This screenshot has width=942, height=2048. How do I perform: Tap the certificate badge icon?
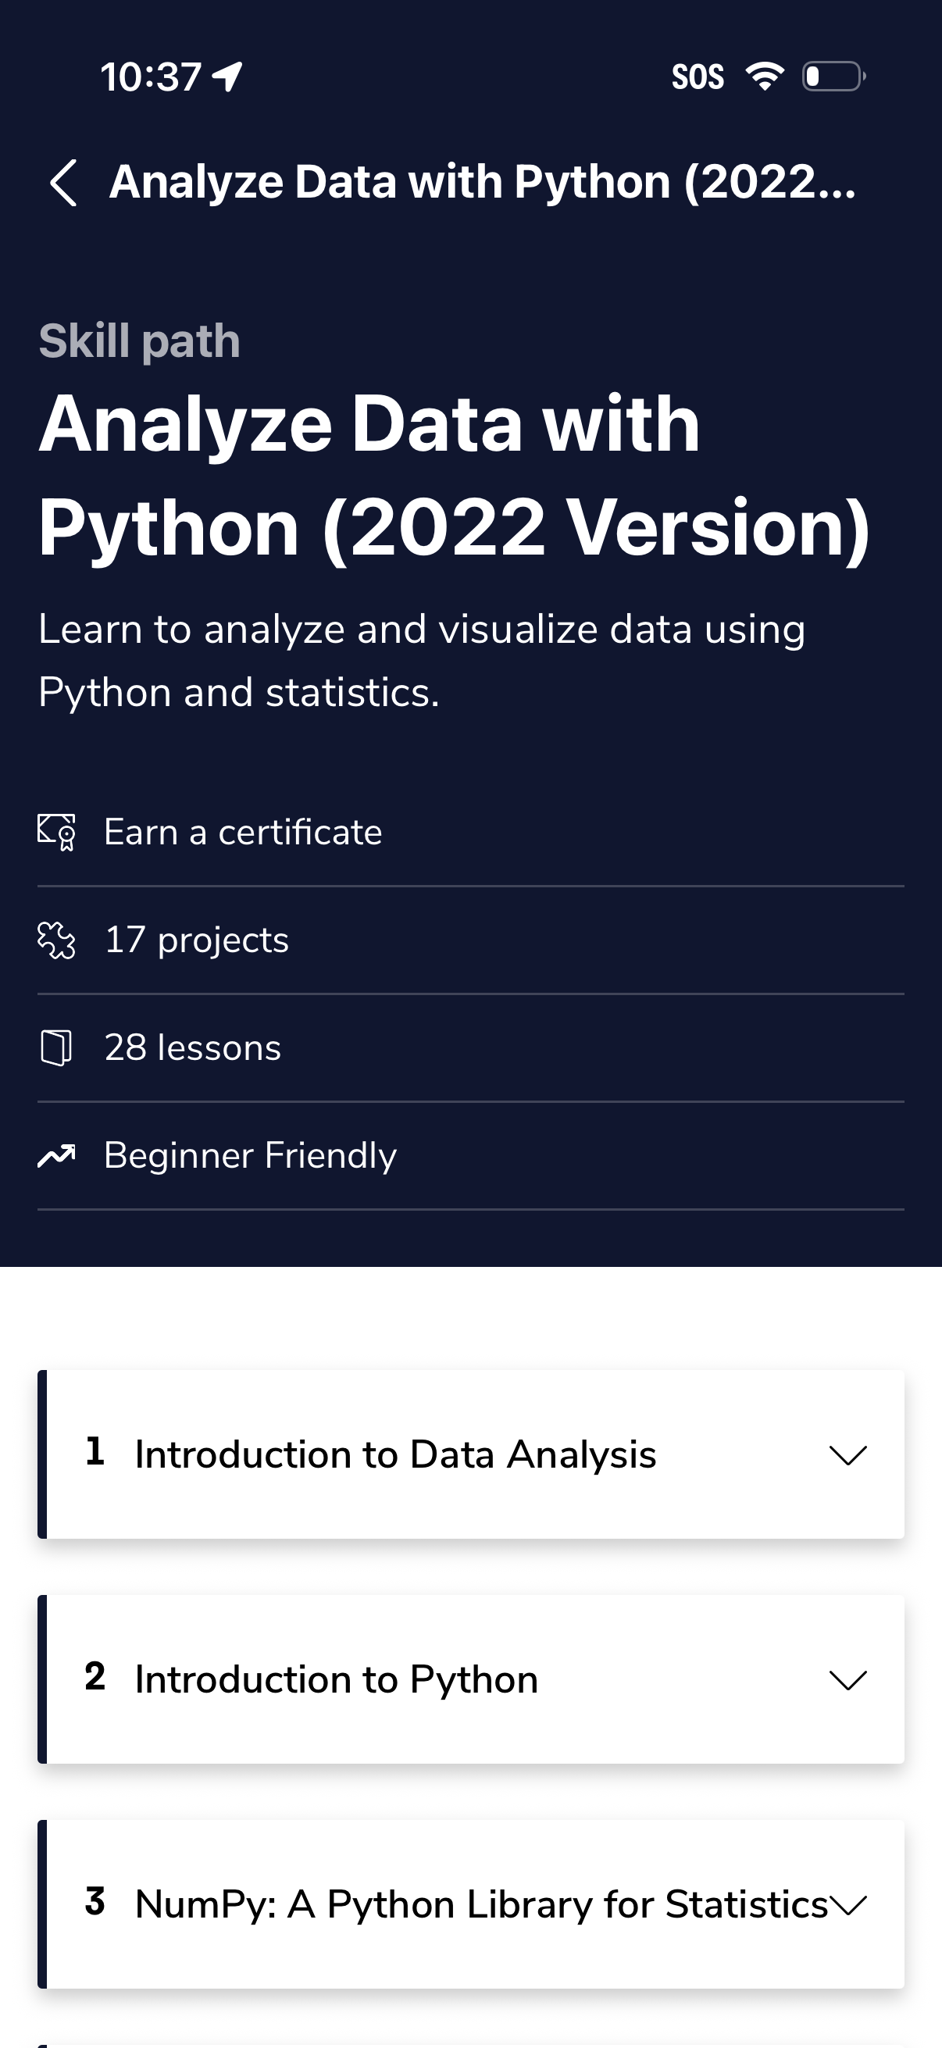tap(57, 833)
